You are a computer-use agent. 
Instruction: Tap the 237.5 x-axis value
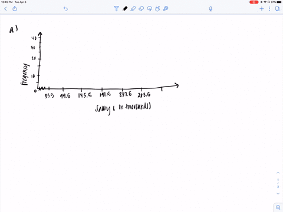pyautogui.click(x=126, y=94)
